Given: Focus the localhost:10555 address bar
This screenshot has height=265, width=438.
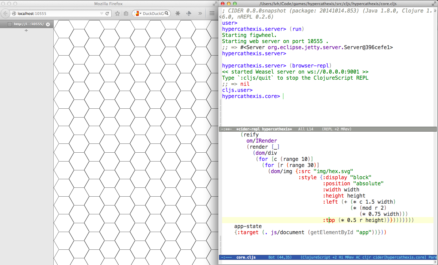Looking at the screenshot, I should (x=58, y=13).
